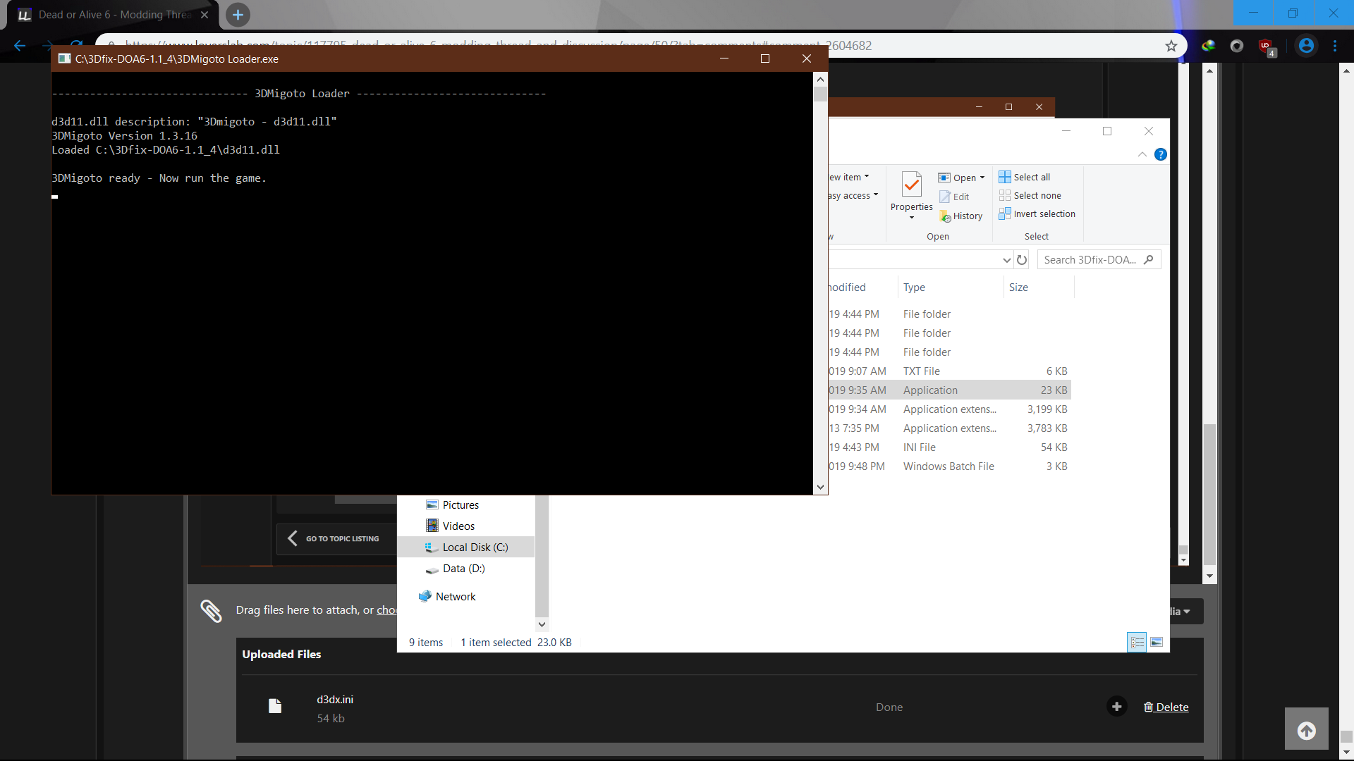The height and width of the screenshot is (761, 1354).
Task: Select the INI File 54 KB row
Action: [949, 447]
